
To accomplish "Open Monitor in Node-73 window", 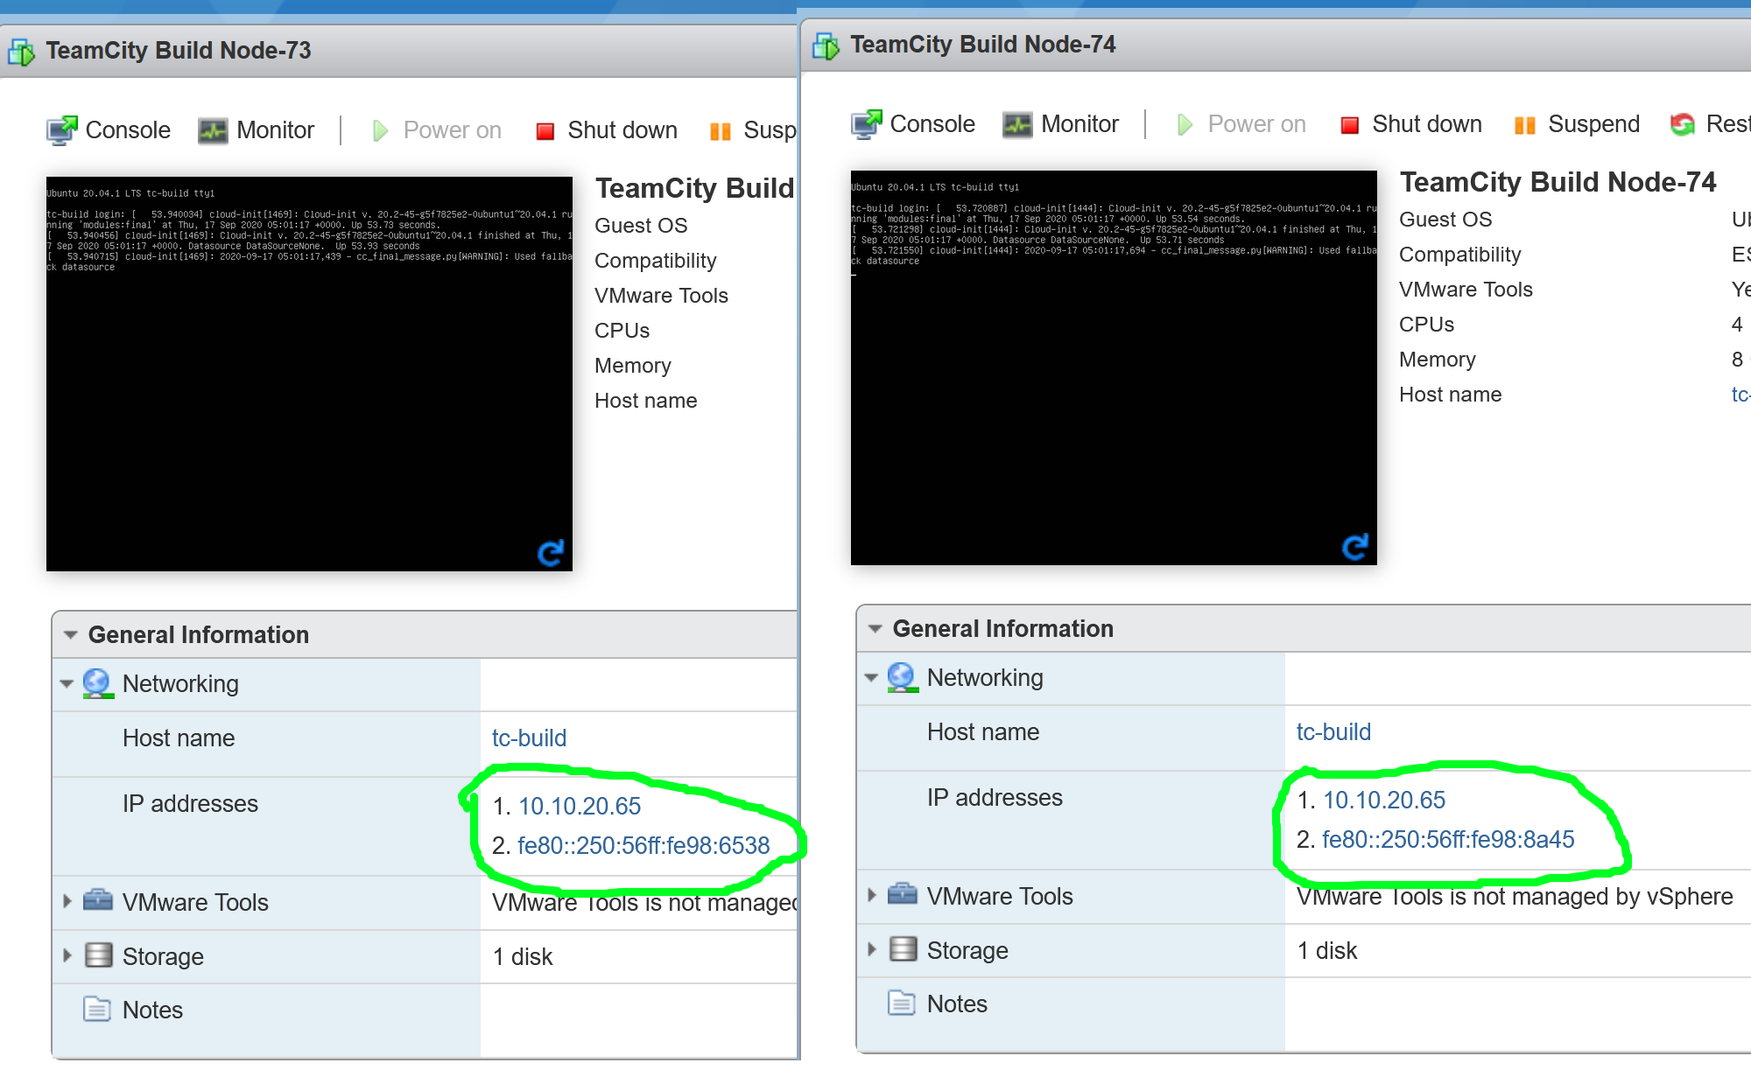I will tap(256, 130).
